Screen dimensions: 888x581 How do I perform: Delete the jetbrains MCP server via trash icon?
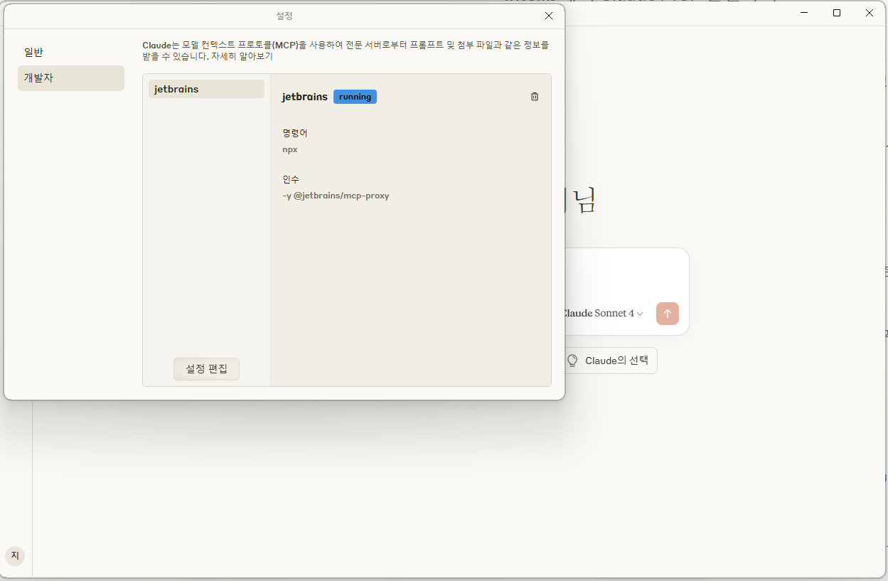point(535,97)
